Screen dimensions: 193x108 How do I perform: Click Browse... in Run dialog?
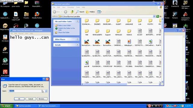42,99
